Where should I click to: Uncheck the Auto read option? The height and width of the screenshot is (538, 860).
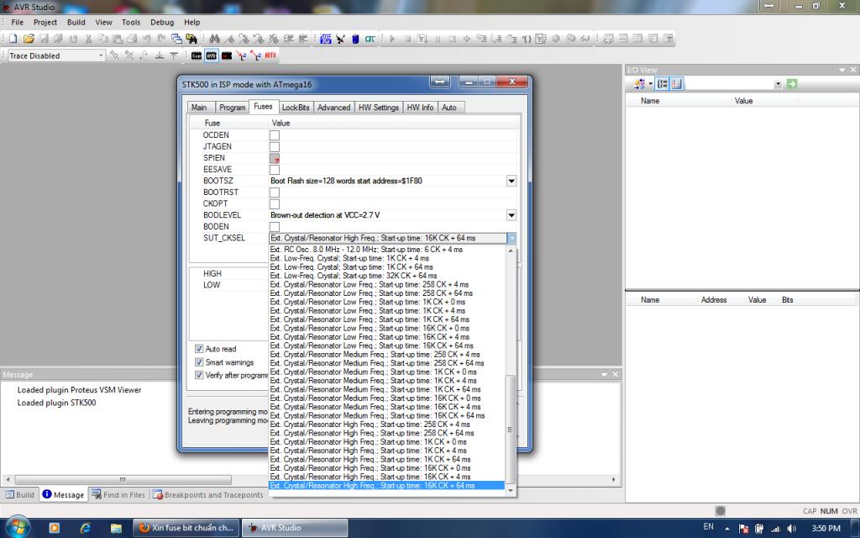tap(199, 349)
